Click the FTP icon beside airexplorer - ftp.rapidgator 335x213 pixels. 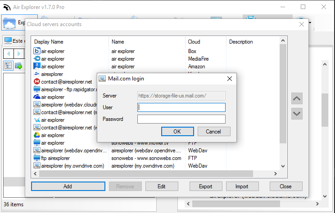37,89
